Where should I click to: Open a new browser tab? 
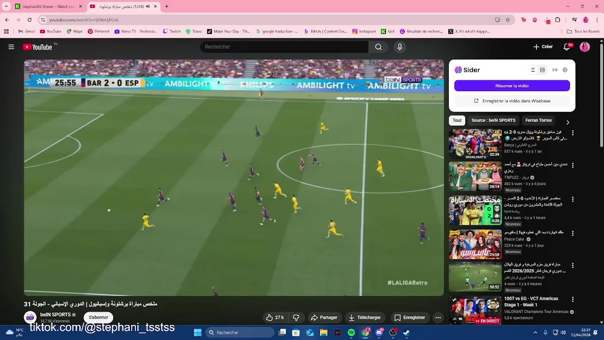click(x=167, y=7)
